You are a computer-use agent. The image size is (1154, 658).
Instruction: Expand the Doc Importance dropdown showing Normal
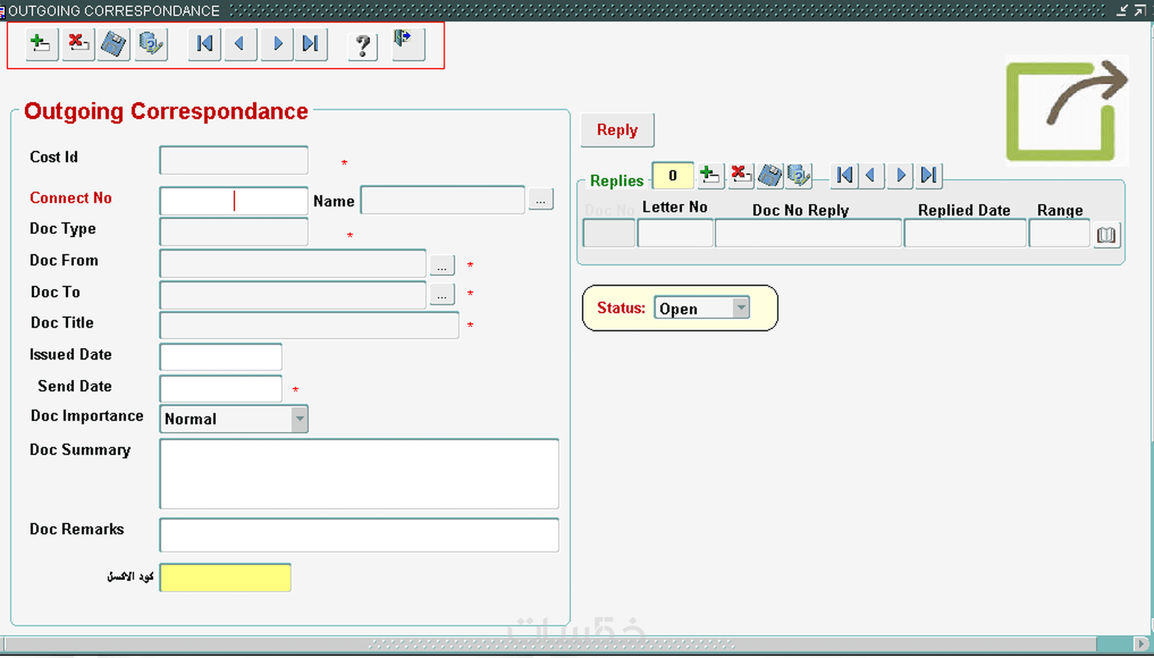[299, 419]
